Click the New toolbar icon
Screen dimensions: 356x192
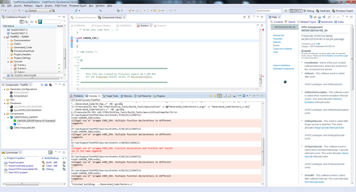click(x=2, y=11)
